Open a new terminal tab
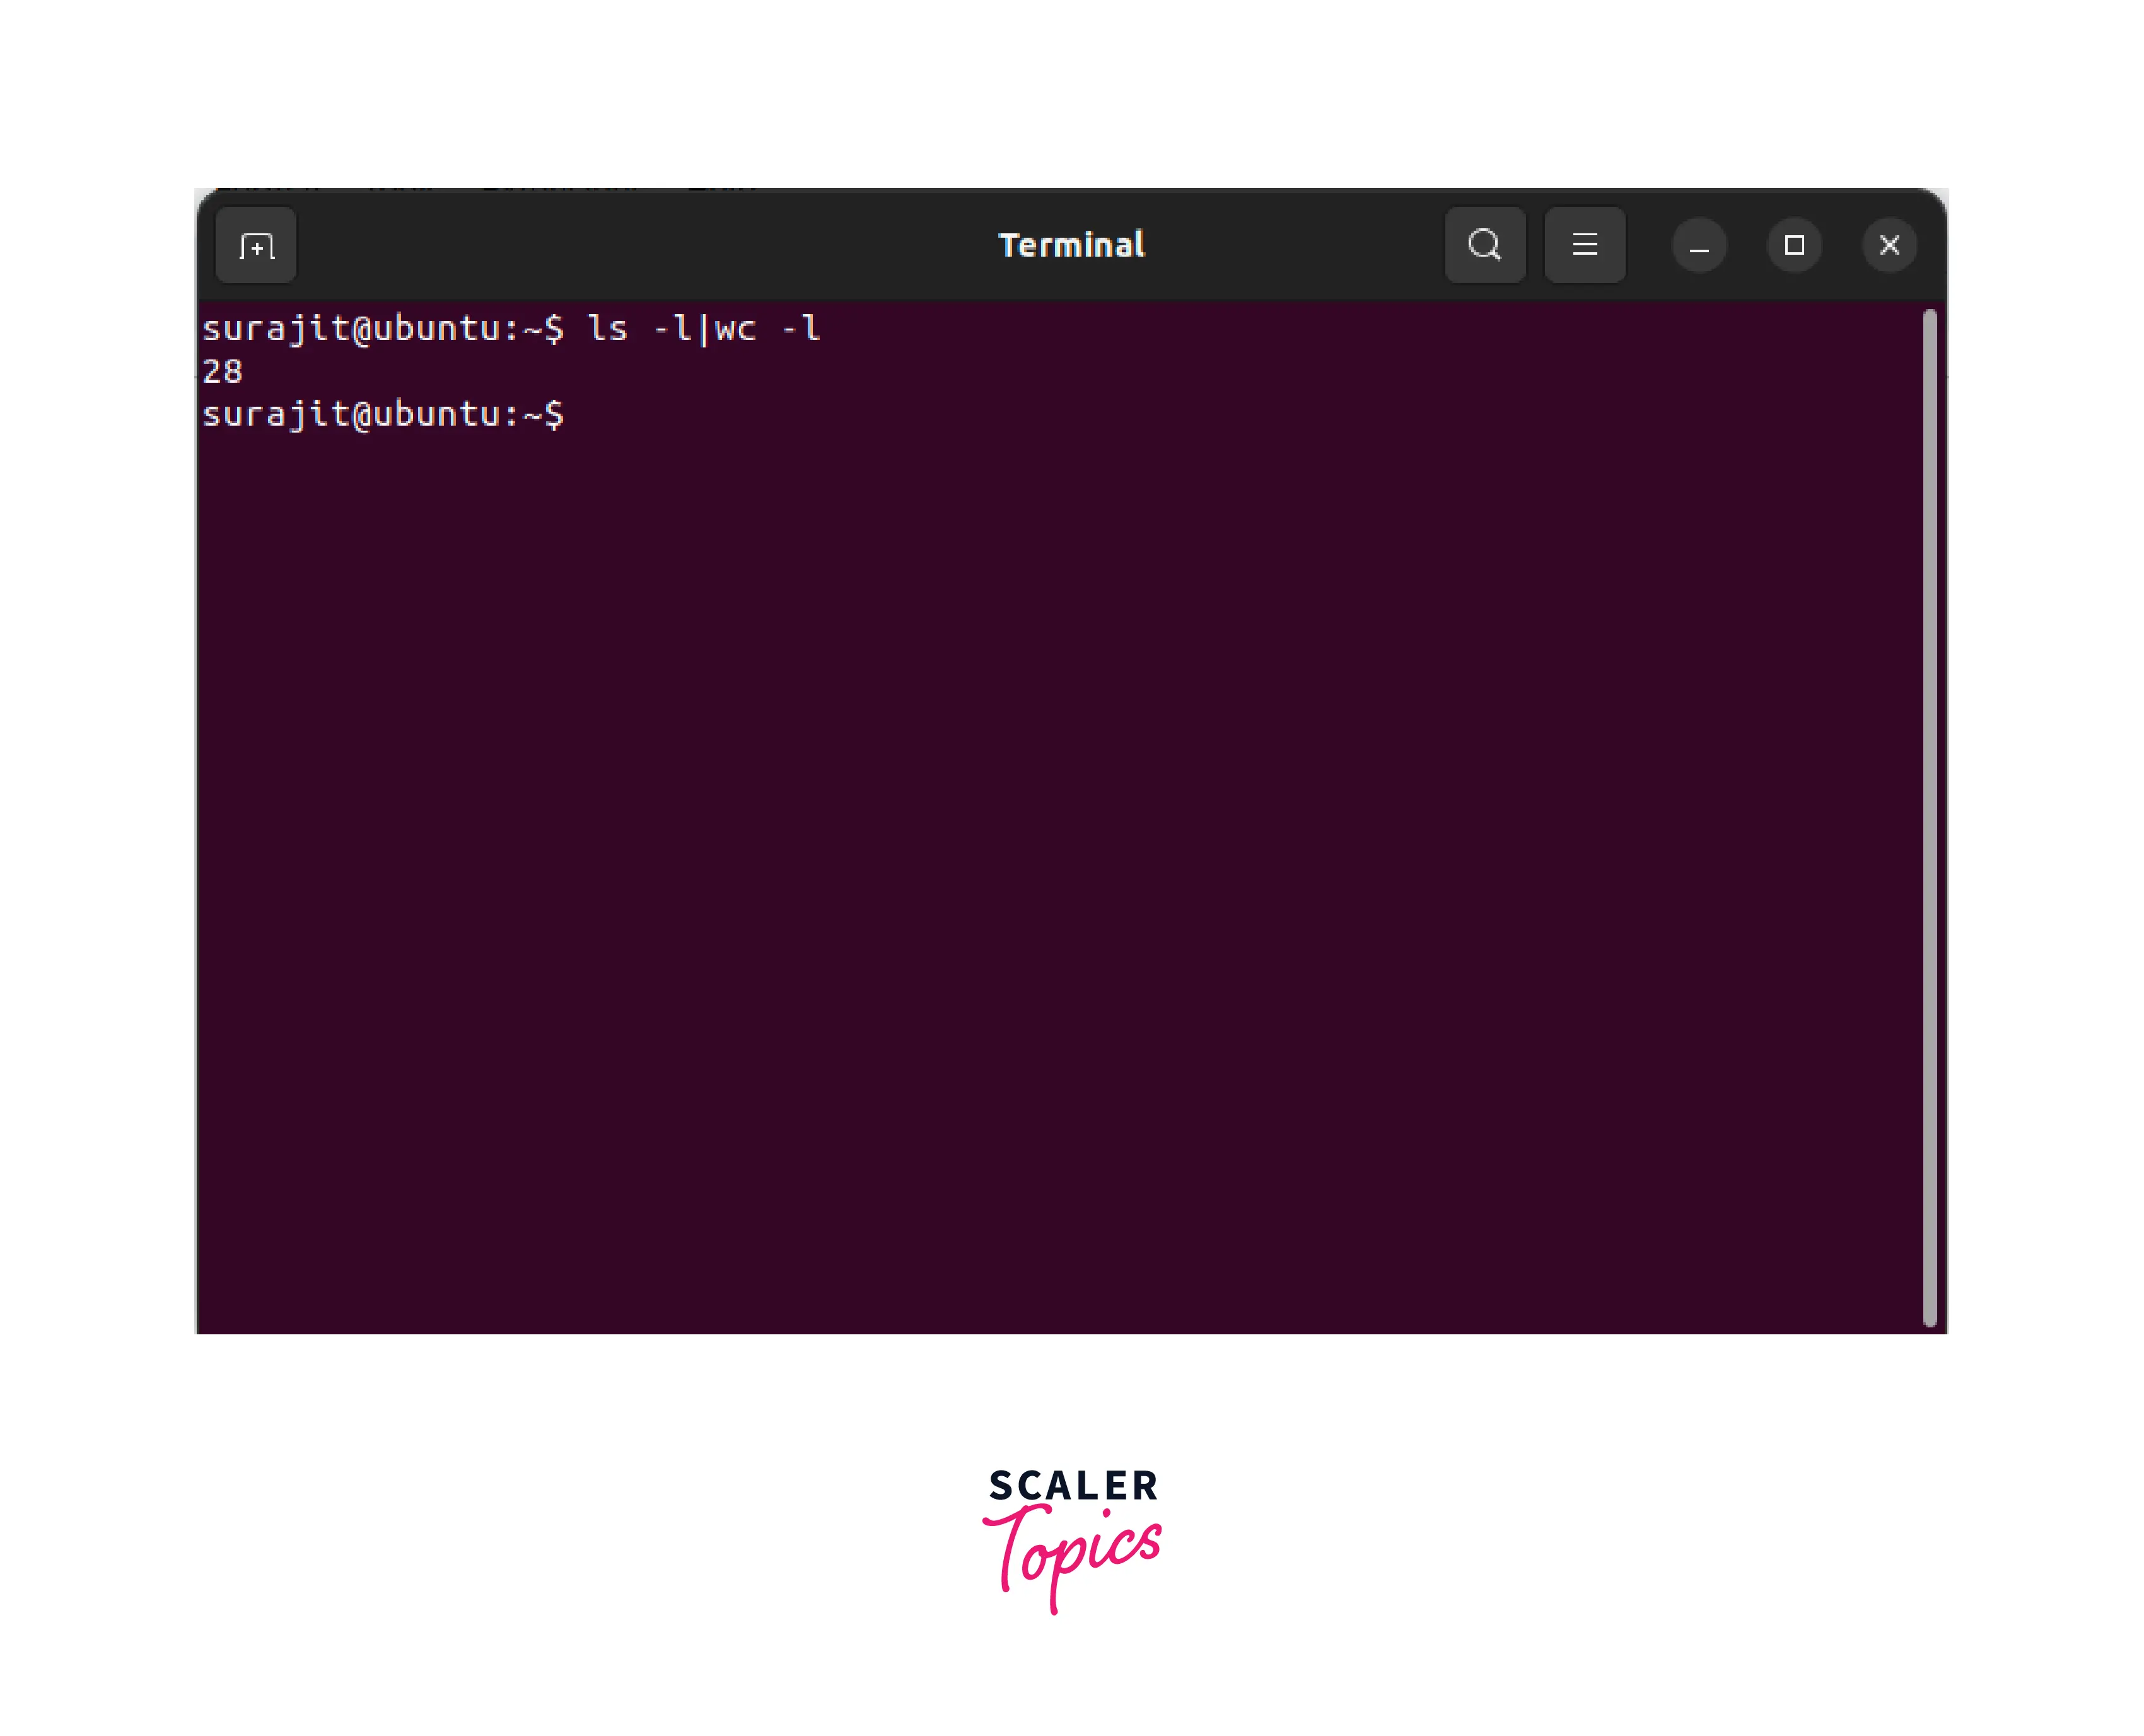 coord(256,246)
